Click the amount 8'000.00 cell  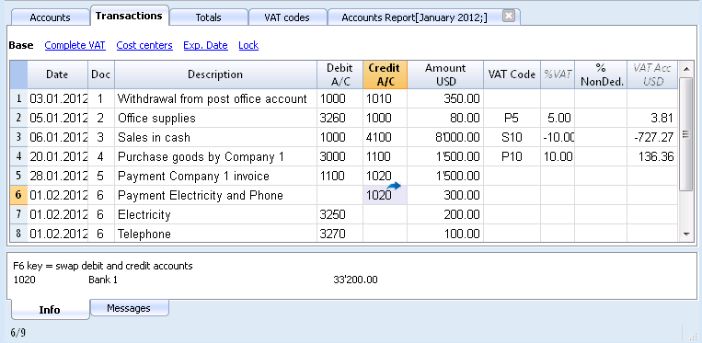coord(445,137)
